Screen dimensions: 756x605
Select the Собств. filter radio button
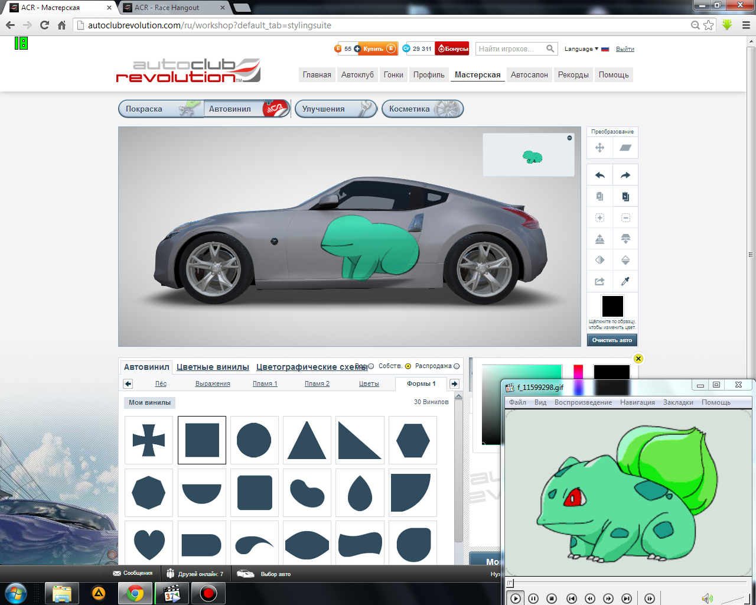click(x=408, y=366)
